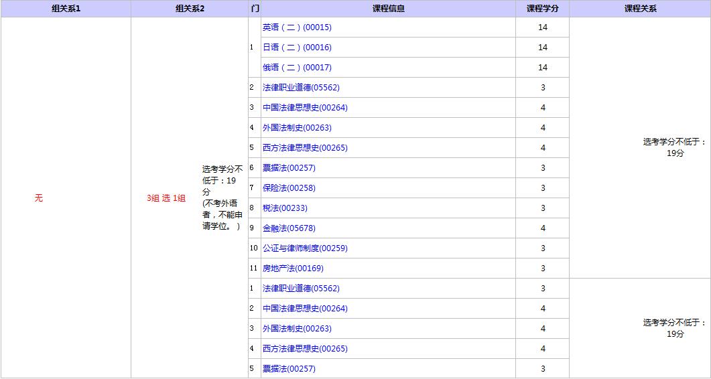
Task: Click 外国法制史(00263) in row numbered 3
Action: (x=297, y=329)
